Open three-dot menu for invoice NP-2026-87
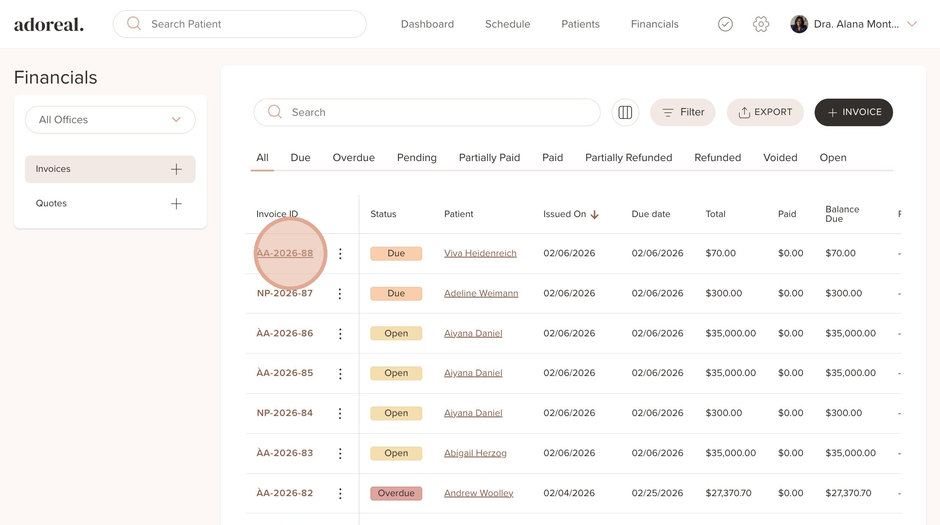The height and width of the screenshot is (525, 940). coord(340,294)
